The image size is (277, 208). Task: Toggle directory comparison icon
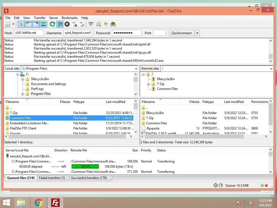(x=98, y=24)
